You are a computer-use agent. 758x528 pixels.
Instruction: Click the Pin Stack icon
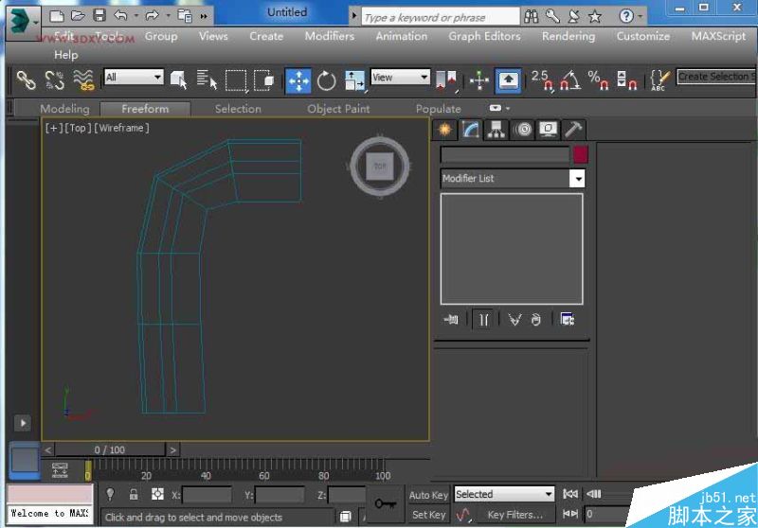[451, 320]
